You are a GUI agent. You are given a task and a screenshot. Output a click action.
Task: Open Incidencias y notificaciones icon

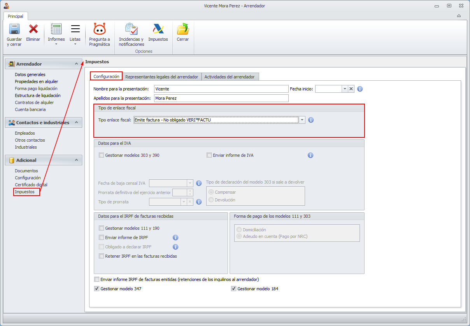[132, 29]
